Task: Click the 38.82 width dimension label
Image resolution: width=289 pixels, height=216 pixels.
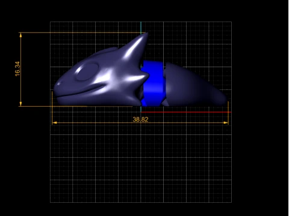Action: pyautogui.click(x=140, y=119)
